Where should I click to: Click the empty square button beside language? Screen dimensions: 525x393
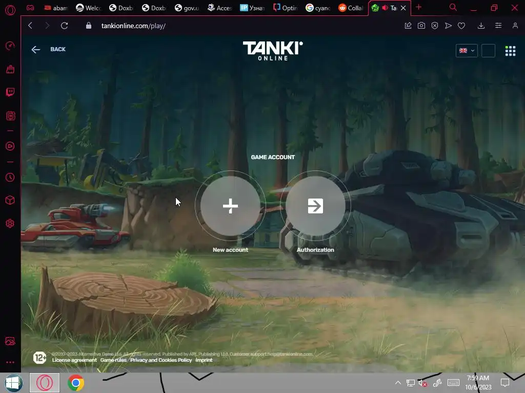coord(488,51)
